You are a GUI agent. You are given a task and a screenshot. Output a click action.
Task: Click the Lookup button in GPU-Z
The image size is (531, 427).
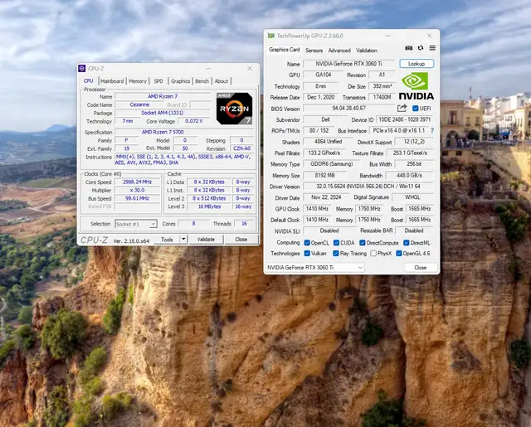[x=417, y=64]
